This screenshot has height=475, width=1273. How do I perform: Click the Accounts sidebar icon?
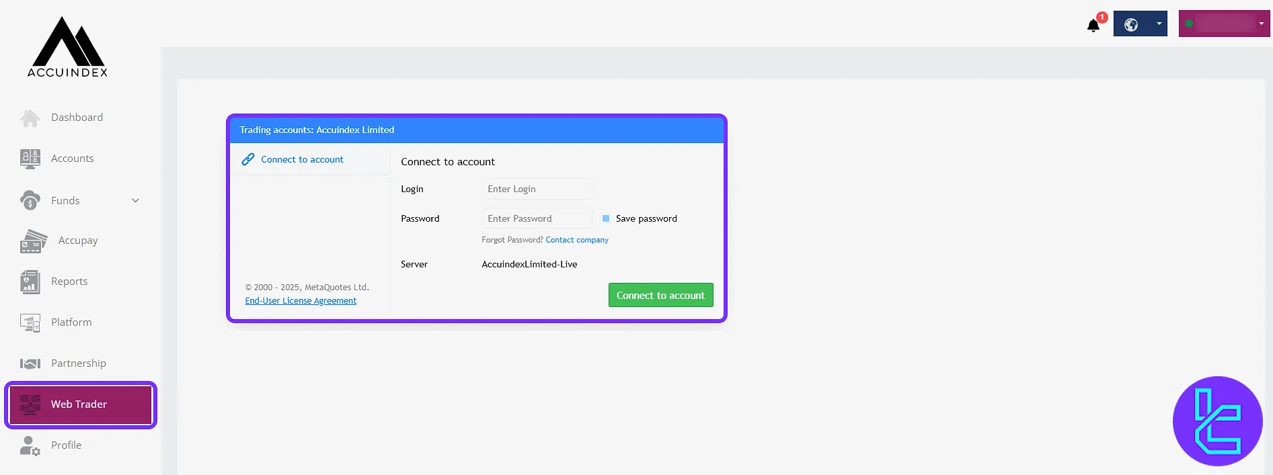click(x=30, y=159)
